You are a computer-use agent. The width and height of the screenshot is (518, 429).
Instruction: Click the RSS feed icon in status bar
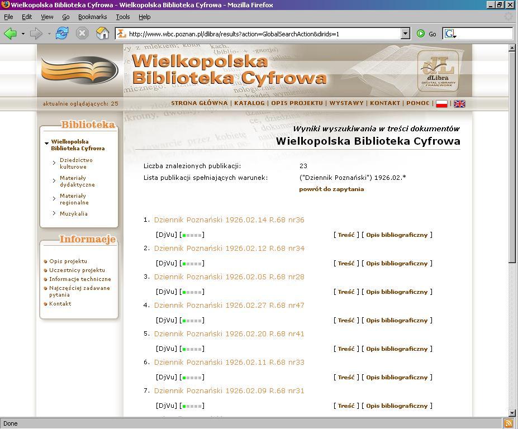click(x=509, y=423)
